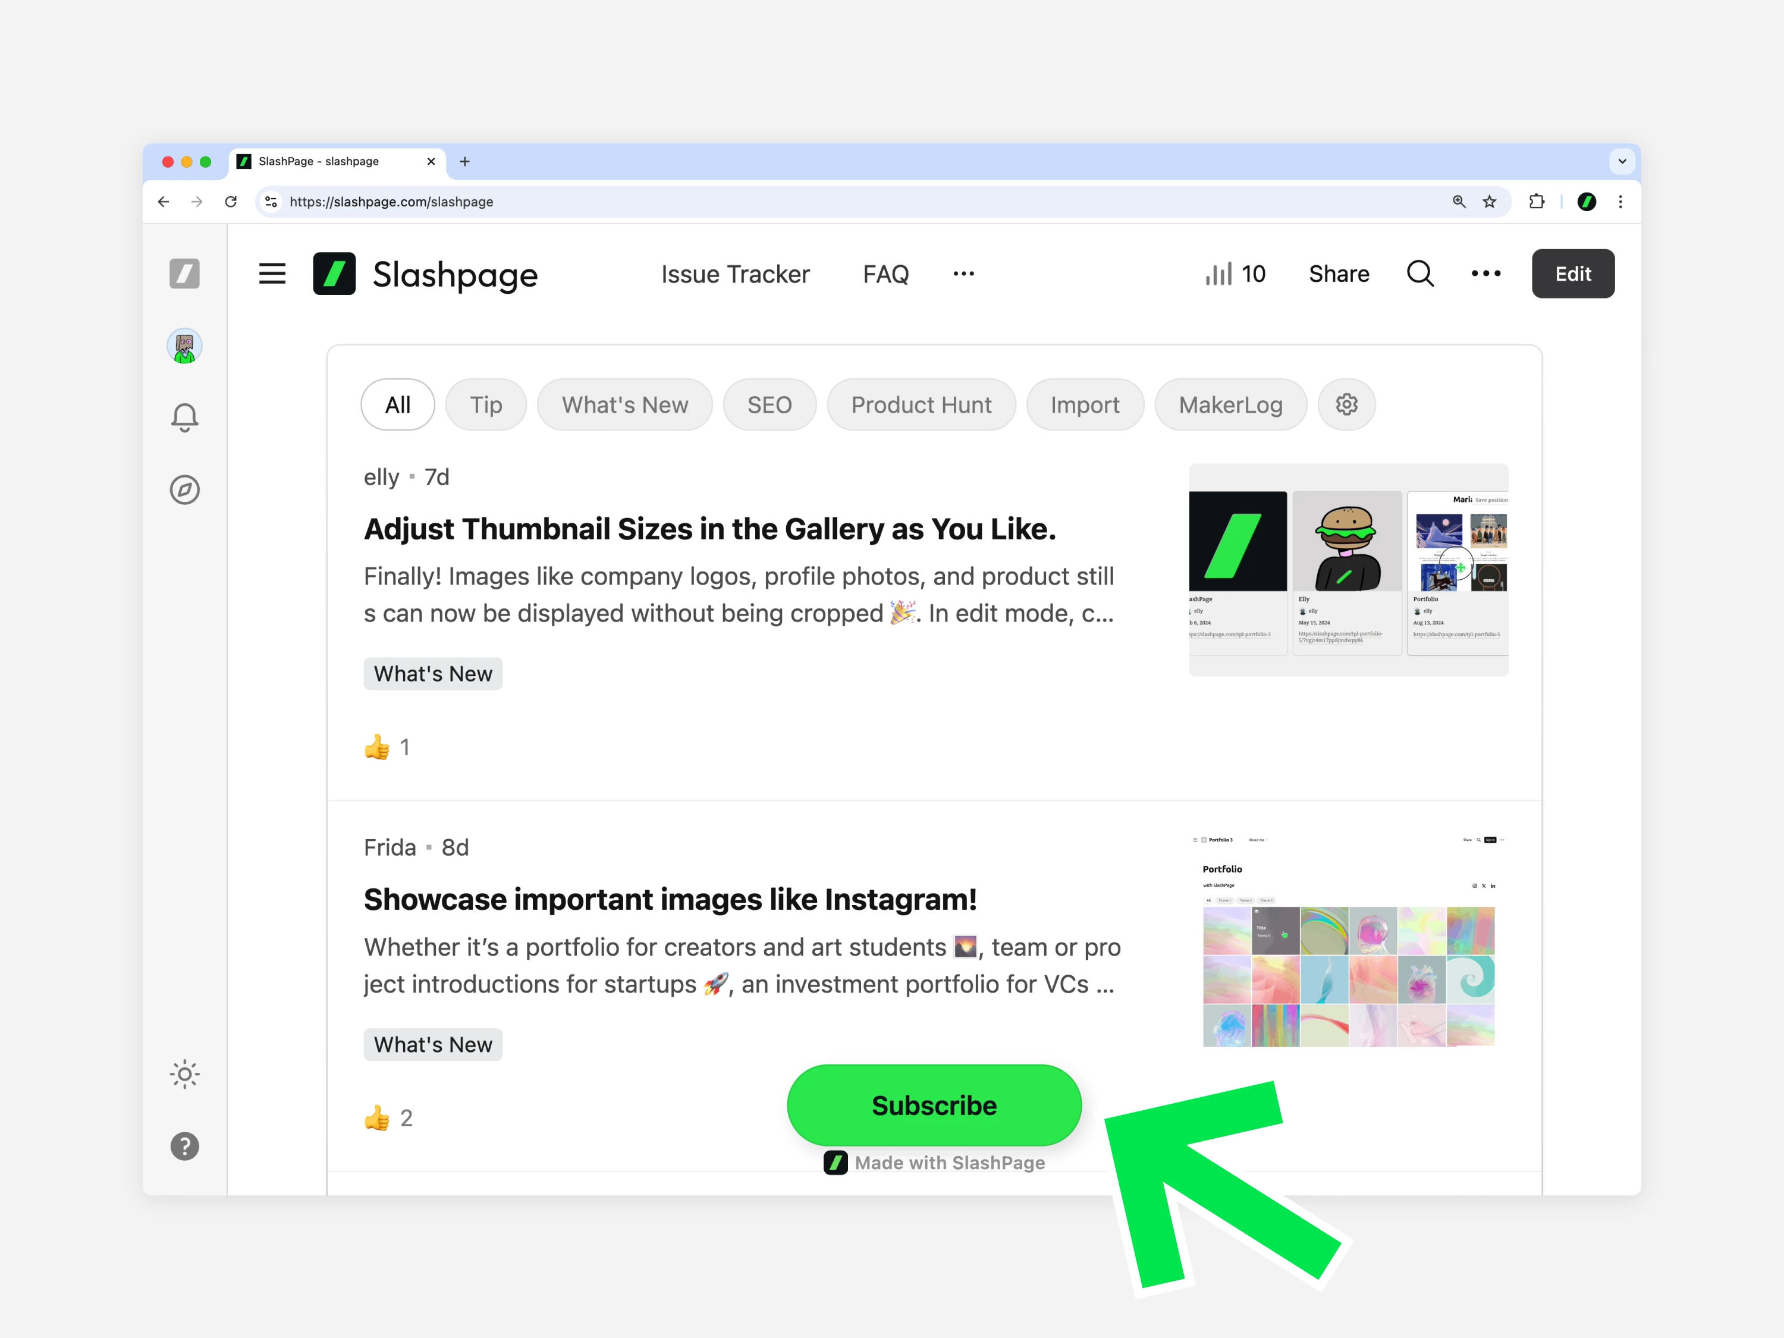Click the Slashpage site title

point(455,275)
